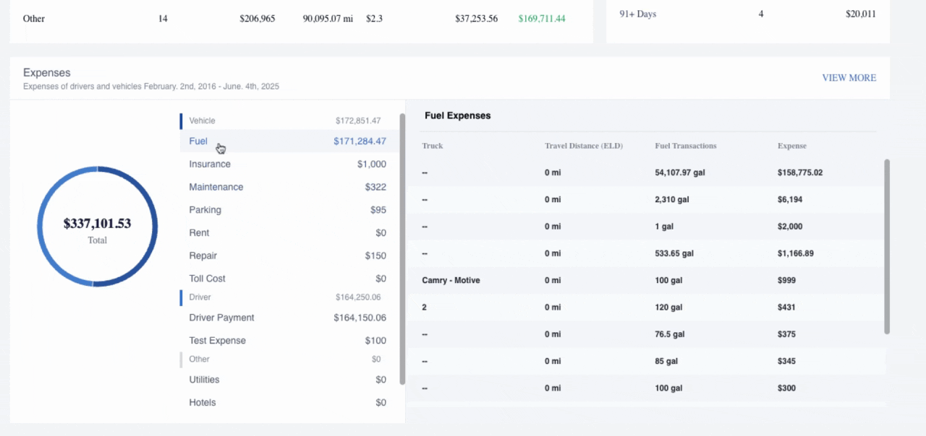Pick the Repair expense category
926x436 pixels.
pyautogui.click(x=203, y=256)
